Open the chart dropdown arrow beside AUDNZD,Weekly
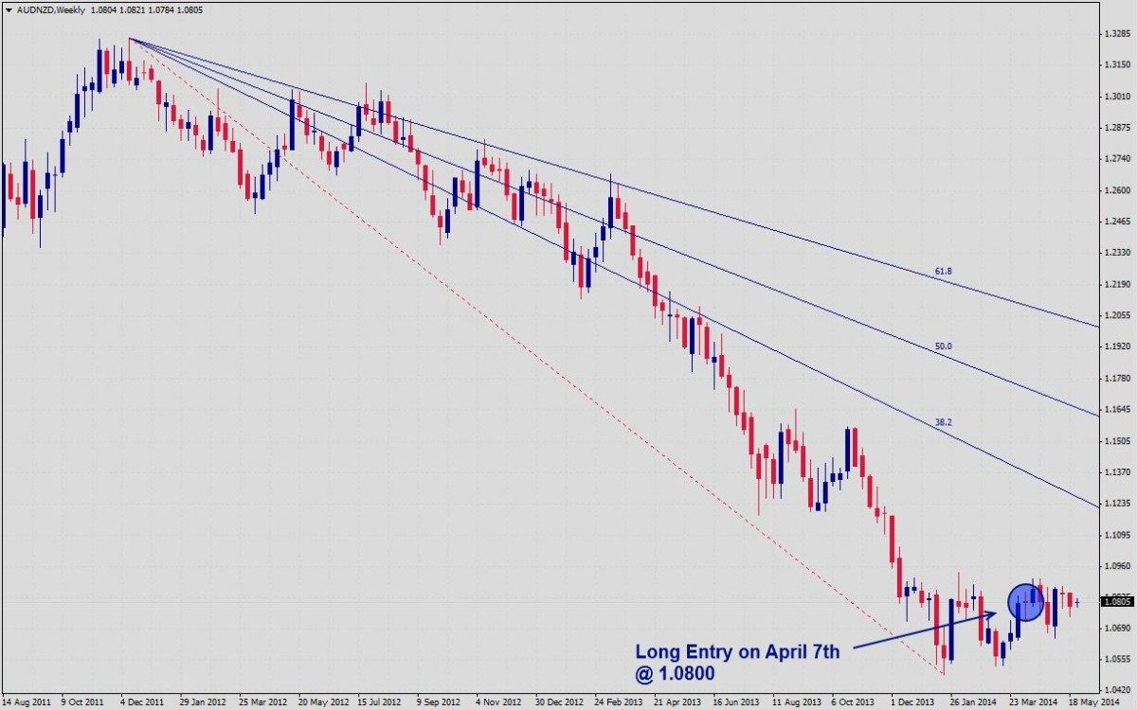The image size is (1137, 710). (x=9, y=9)
